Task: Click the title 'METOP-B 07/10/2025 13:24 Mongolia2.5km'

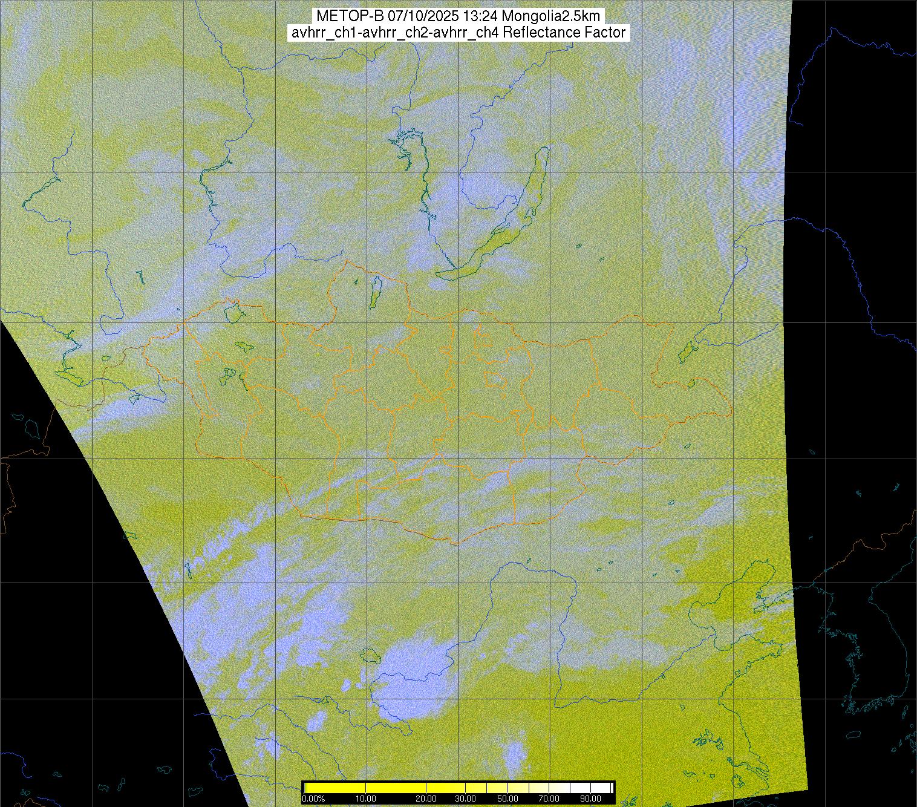Action: coord(458,16)
